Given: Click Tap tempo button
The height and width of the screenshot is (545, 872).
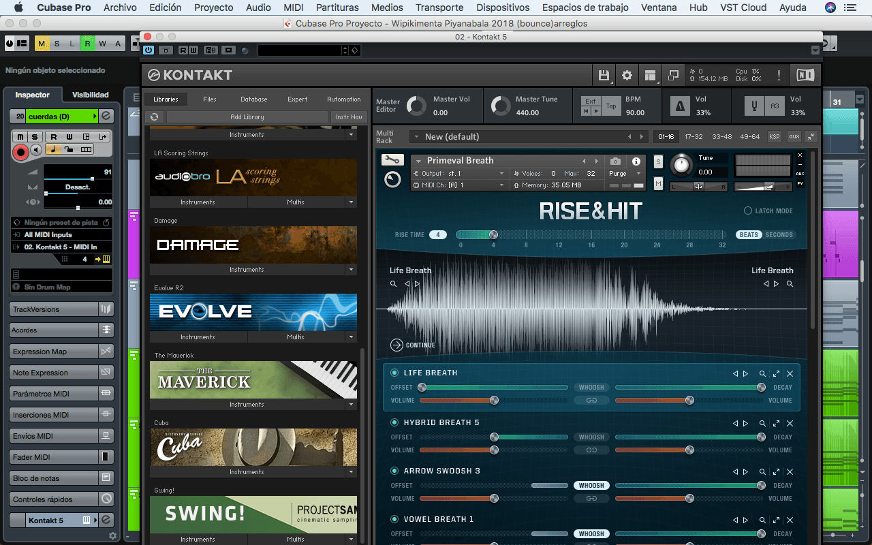Looking at the screenshot, I should pos(611,106).
